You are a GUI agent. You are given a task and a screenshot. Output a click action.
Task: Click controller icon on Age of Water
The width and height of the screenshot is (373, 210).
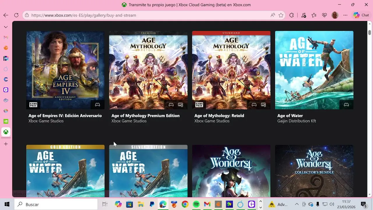346,104
